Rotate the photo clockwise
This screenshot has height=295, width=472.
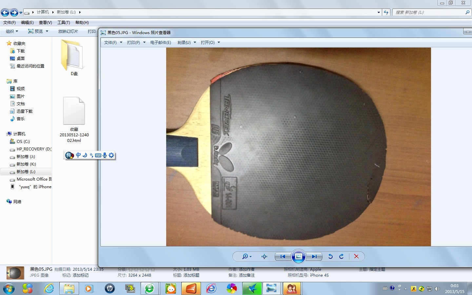pyautogui.click(x=342, y=256)
